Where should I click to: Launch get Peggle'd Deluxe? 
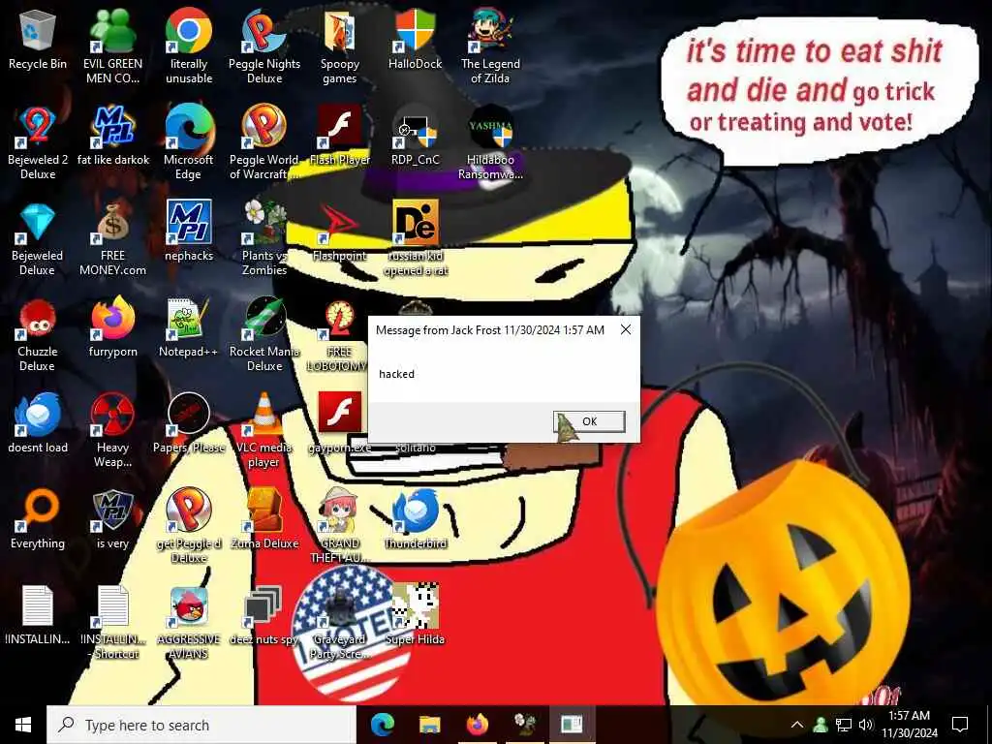[x=189, y=526]
